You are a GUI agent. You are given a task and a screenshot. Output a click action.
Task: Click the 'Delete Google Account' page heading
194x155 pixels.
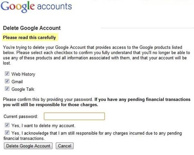coord(32,28)
